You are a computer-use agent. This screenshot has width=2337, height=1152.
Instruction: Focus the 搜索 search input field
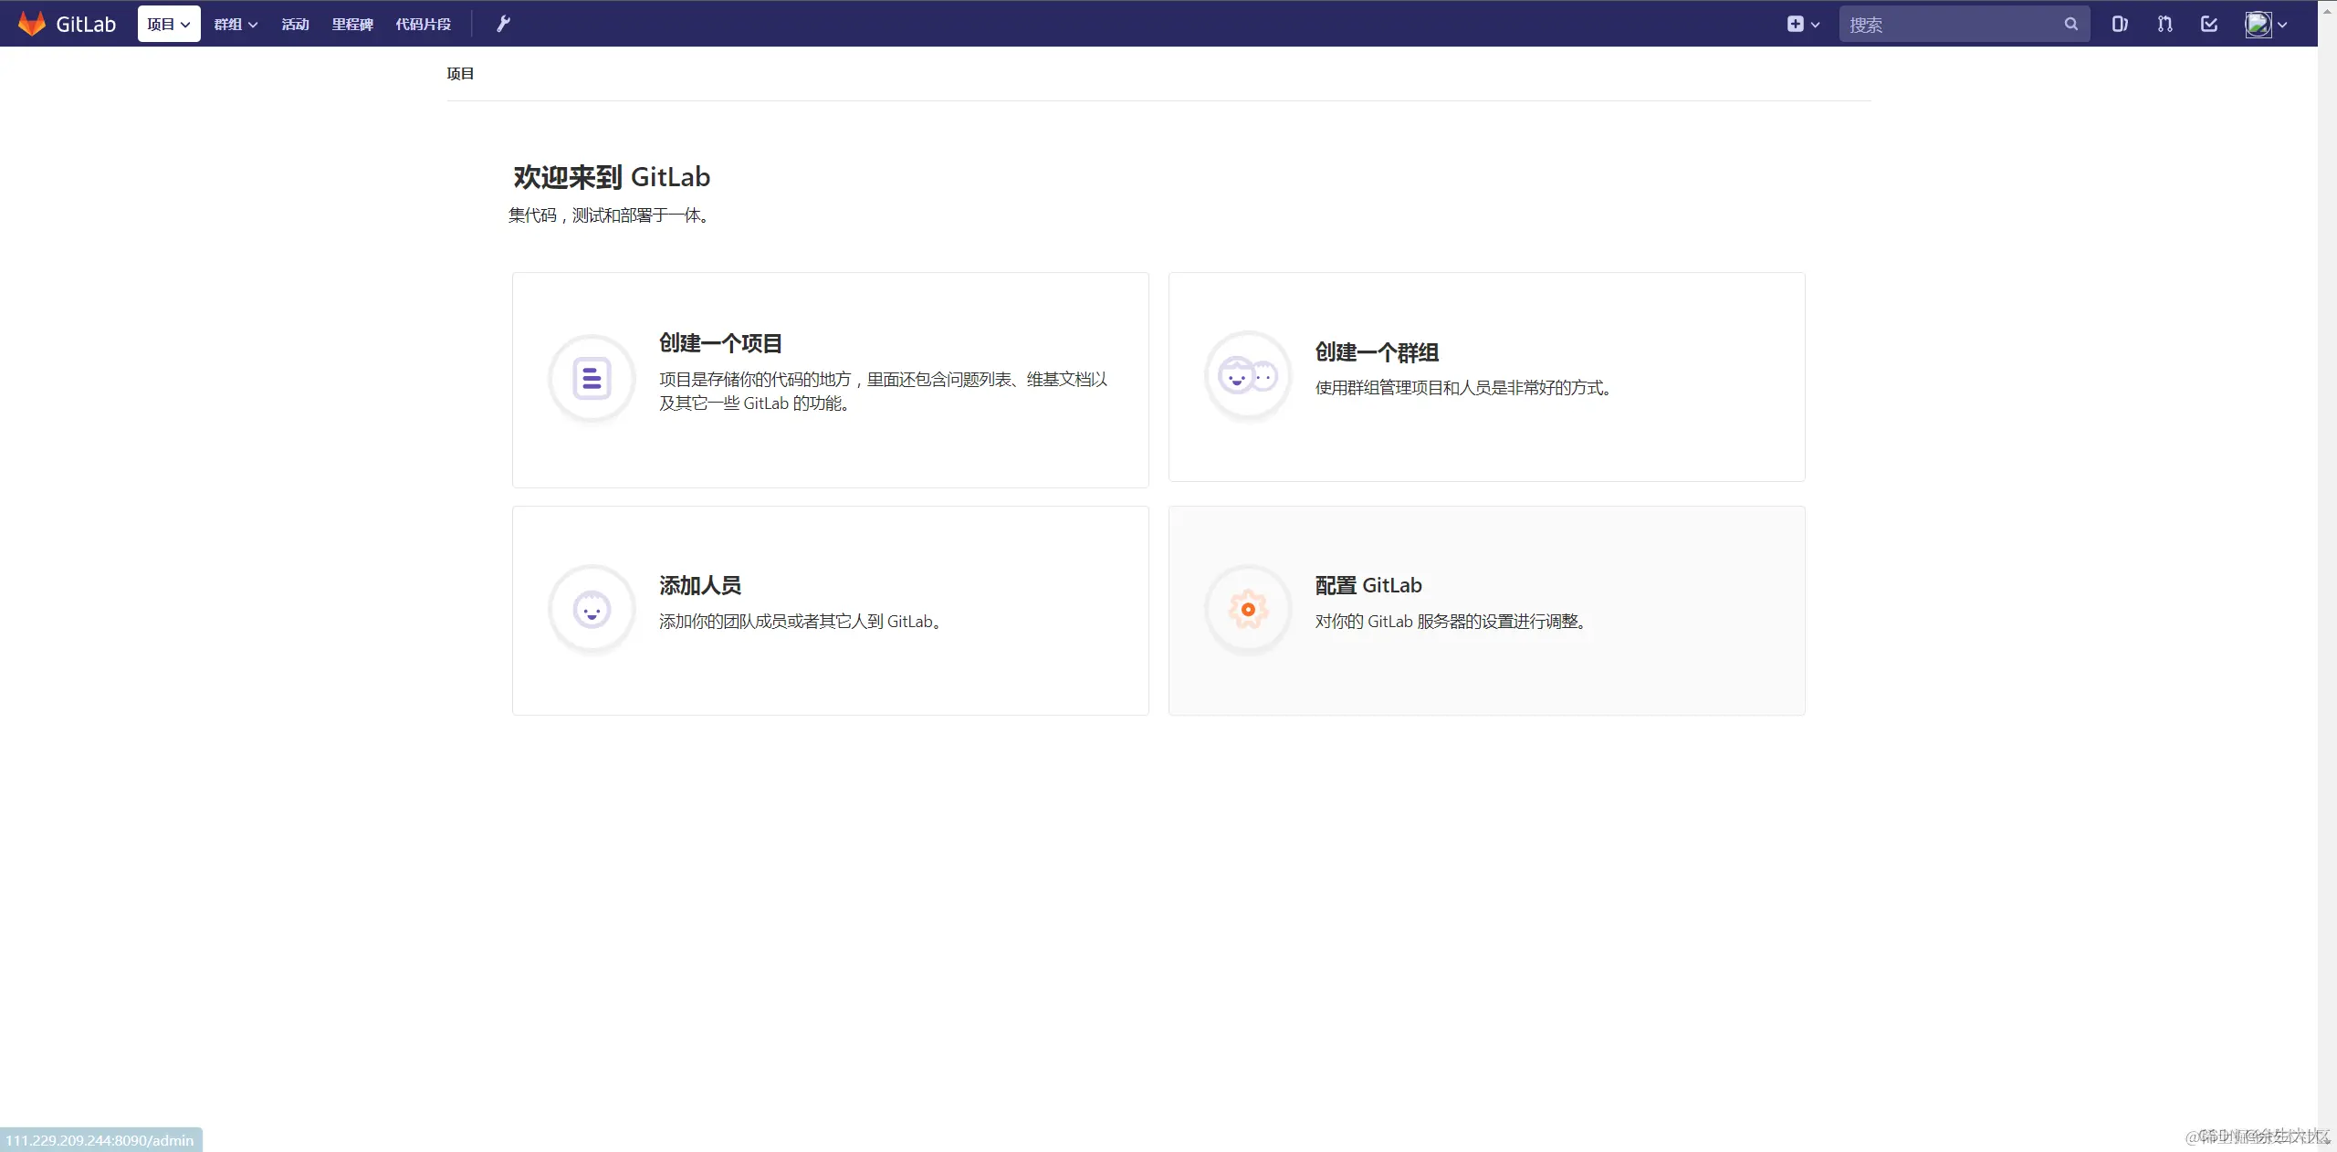click(x=1949, y=25)
